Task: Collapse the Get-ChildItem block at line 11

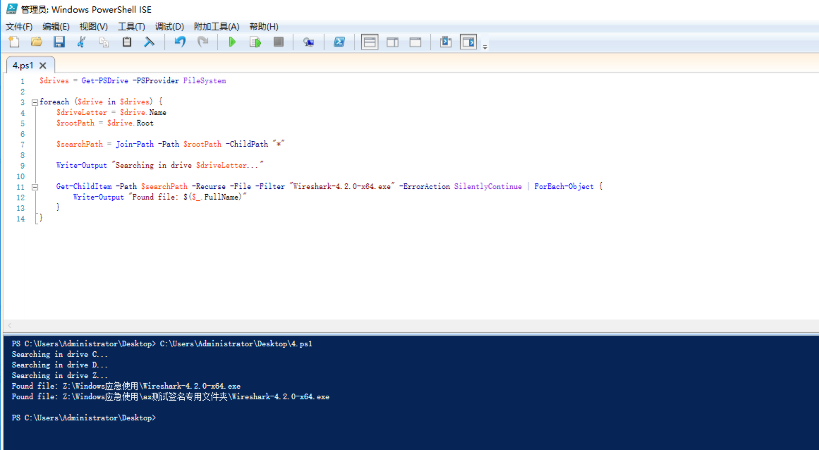Action: click(35, 187)
